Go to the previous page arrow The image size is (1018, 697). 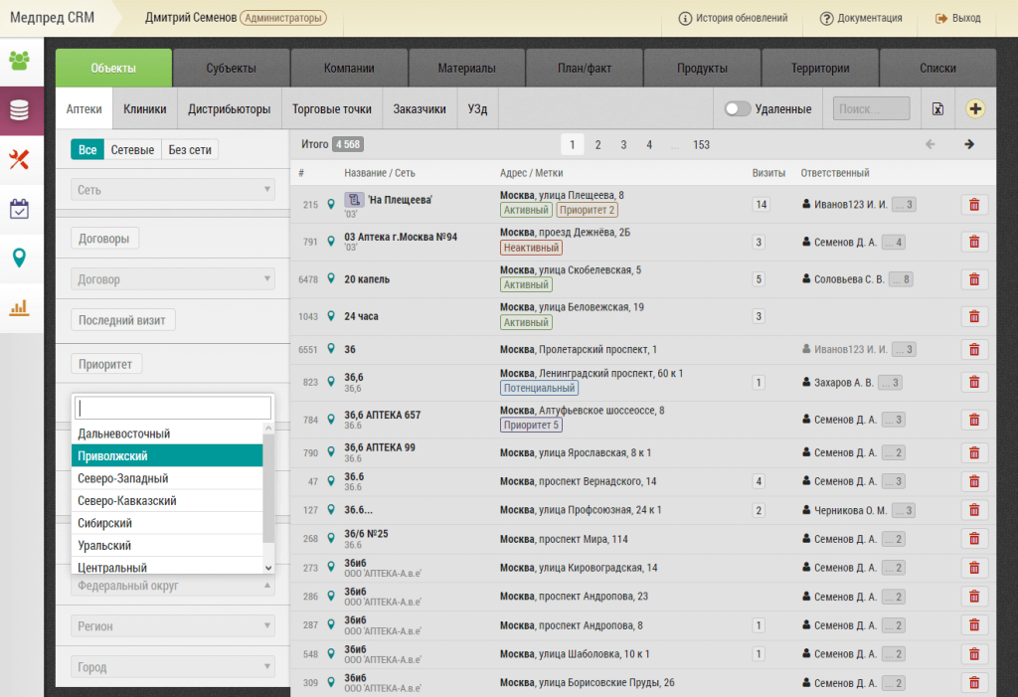pos(931,144)
